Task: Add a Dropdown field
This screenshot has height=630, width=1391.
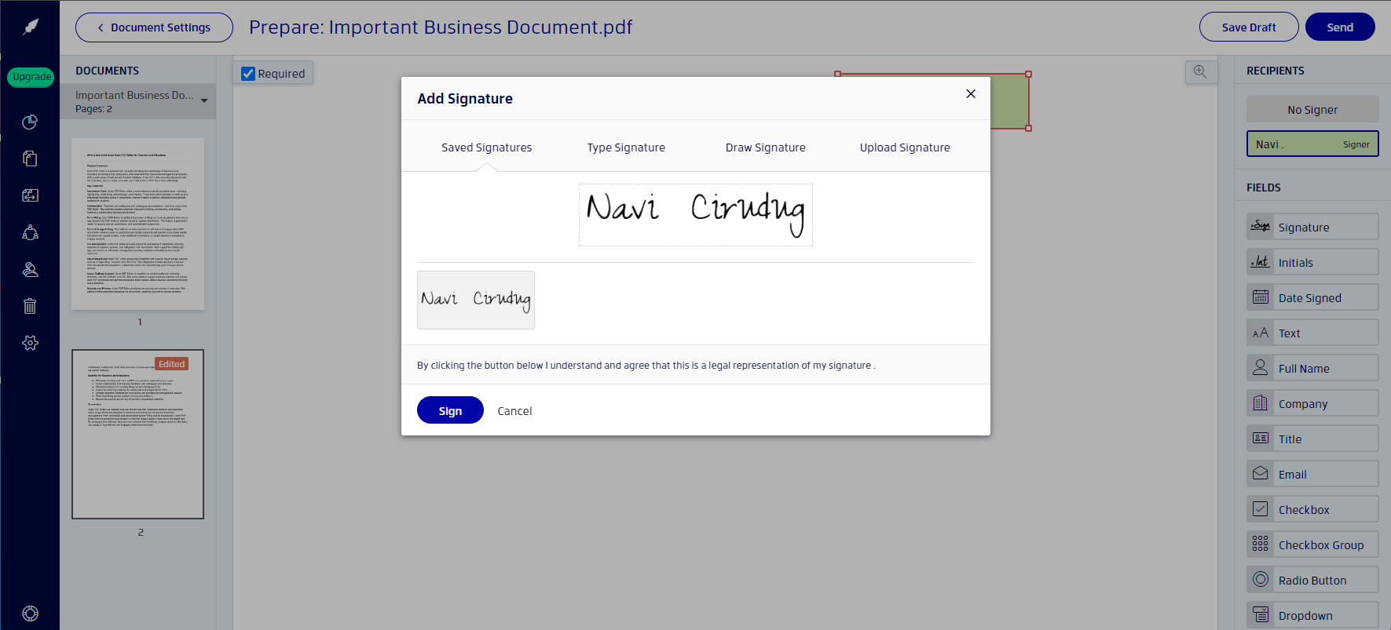Action: [1312, 615]
